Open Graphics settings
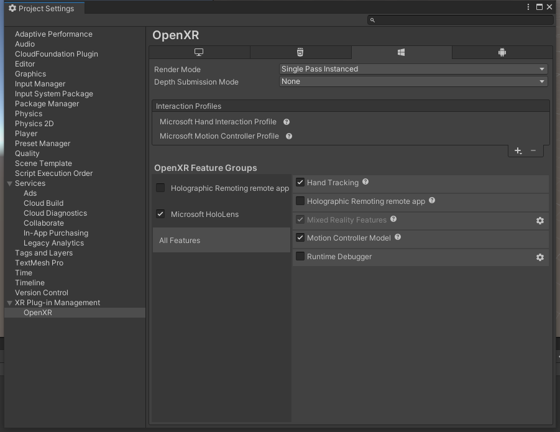560x432 pixels. click(30, 74)
